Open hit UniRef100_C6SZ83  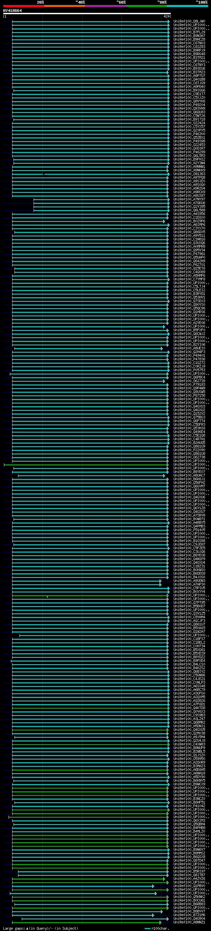click(189, 47)
